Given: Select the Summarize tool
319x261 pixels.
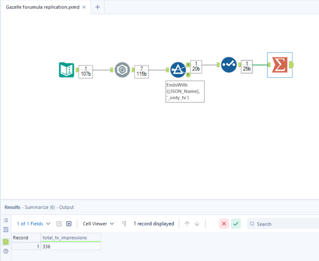Looking at the screenshot, I should pos(280,64).
